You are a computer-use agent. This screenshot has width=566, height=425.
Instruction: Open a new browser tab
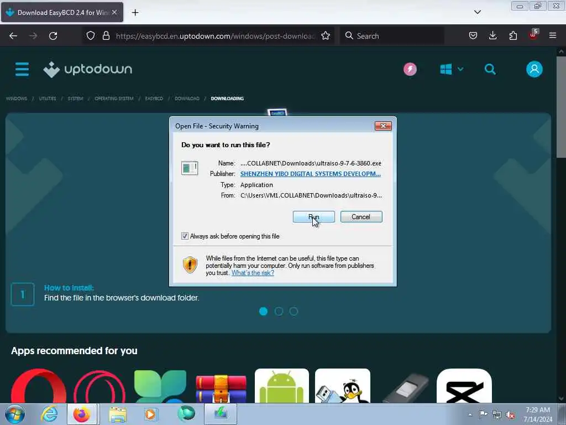(135, 13)
